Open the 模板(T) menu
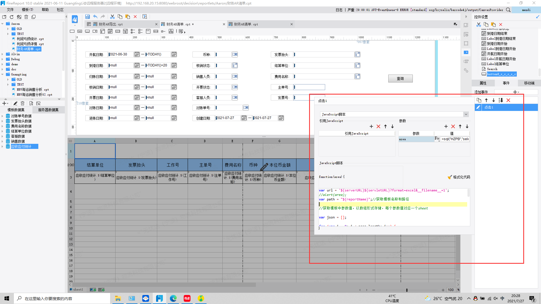The image size is (541, 304). pos(27,10)
